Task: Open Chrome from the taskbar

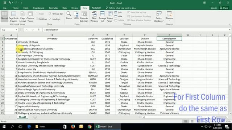Action: click(x=90, y=127)
